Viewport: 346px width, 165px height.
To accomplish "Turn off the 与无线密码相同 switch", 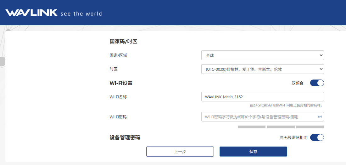I will click(317, 137).
